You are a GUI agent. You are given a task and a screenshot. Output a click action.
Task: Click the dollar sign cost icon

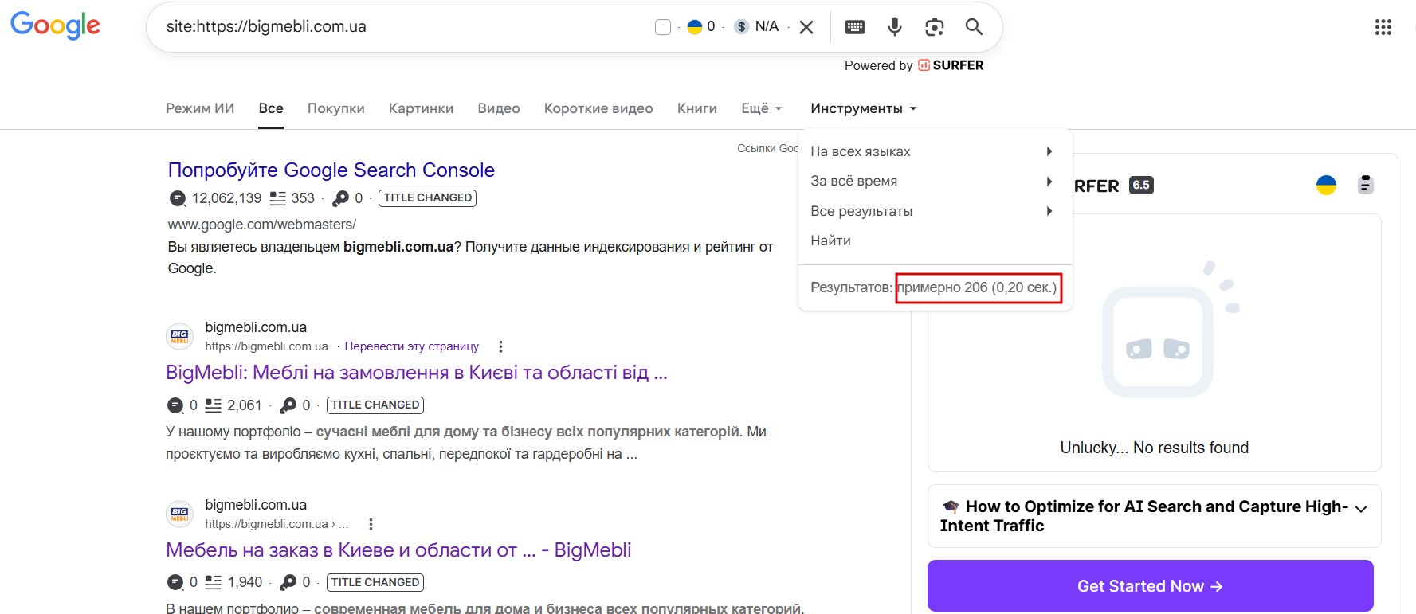pos(742,27)
